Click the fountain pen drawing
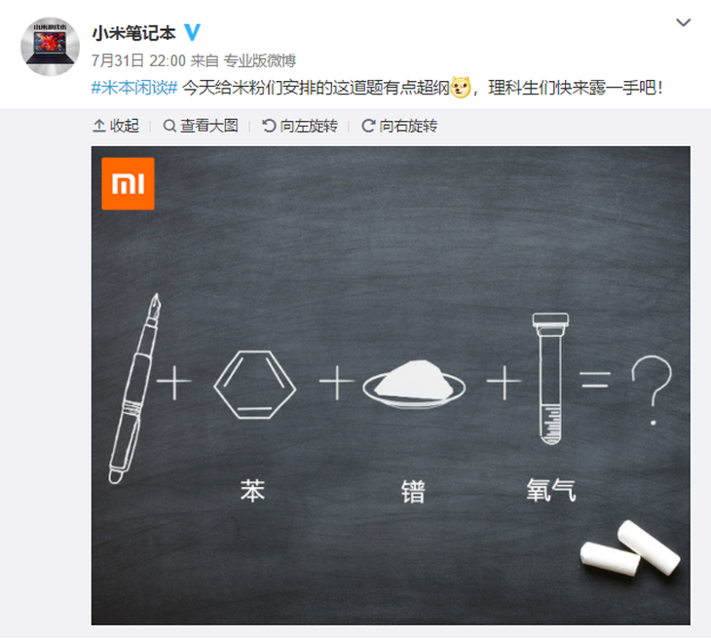The width and height of the screenshot is (711, 639). click(x=134, y=389)
